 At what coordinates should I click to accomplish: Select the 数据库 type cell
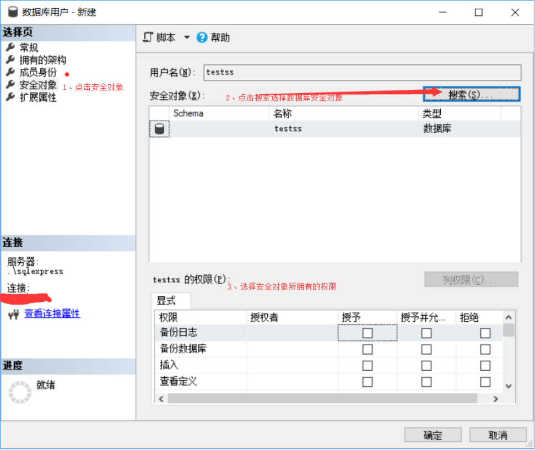tap(460, 129)
